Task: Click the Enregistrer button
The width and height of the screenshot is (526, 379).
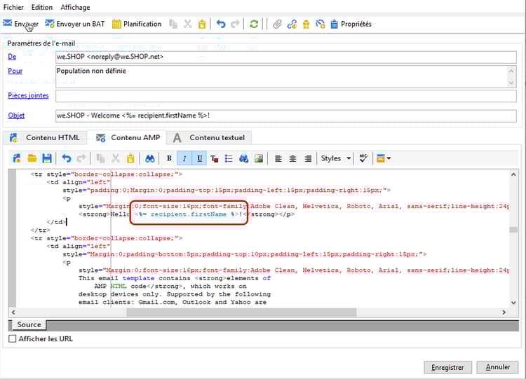Action: 447,368
